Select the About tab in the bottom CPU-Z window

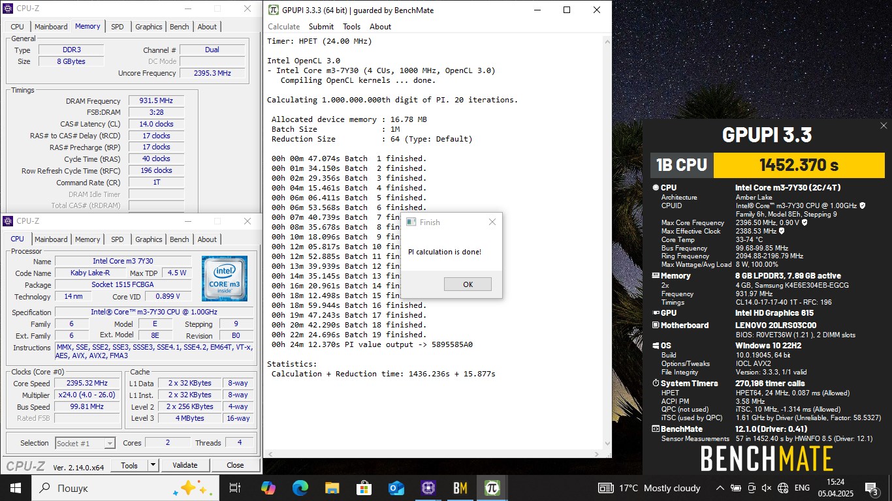[207, 239]
